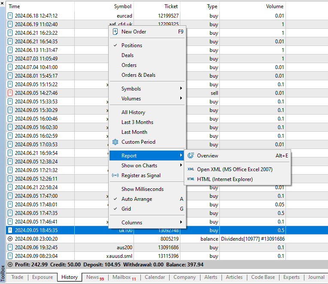328x284 pixels.
Task: Click the New Order plus icon
Action: (115, 32)
